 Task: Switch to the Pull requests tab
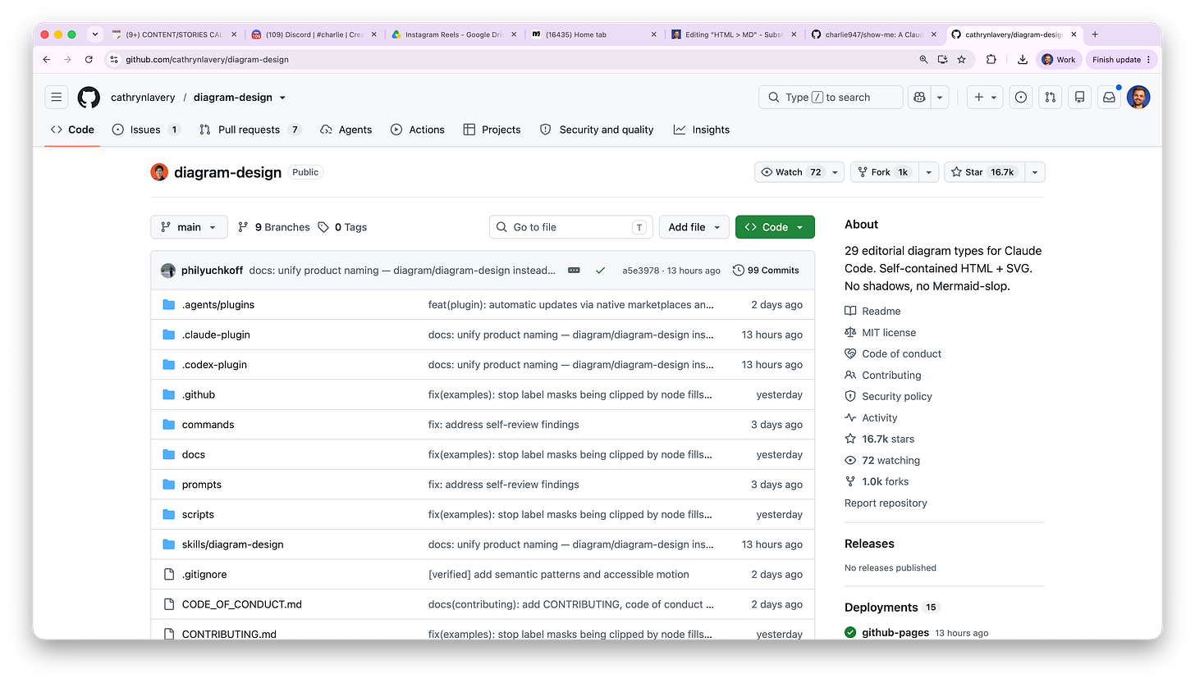250,130
